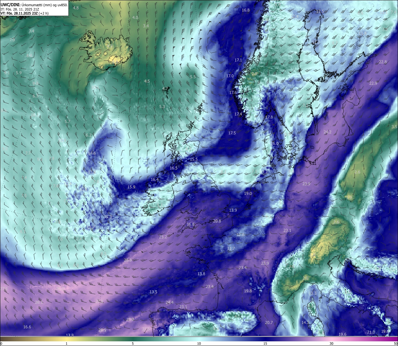Click the value 17.0 off Norway's coast
The width and height of the screenshot is (398, 346).
[230, 76]
